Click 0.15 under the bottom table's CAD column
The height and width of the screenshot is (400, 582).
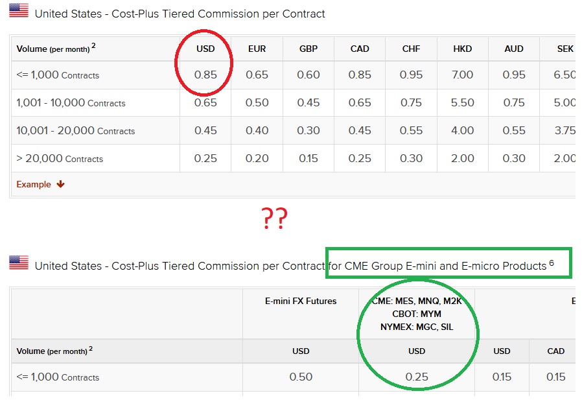tap(555, 377)
